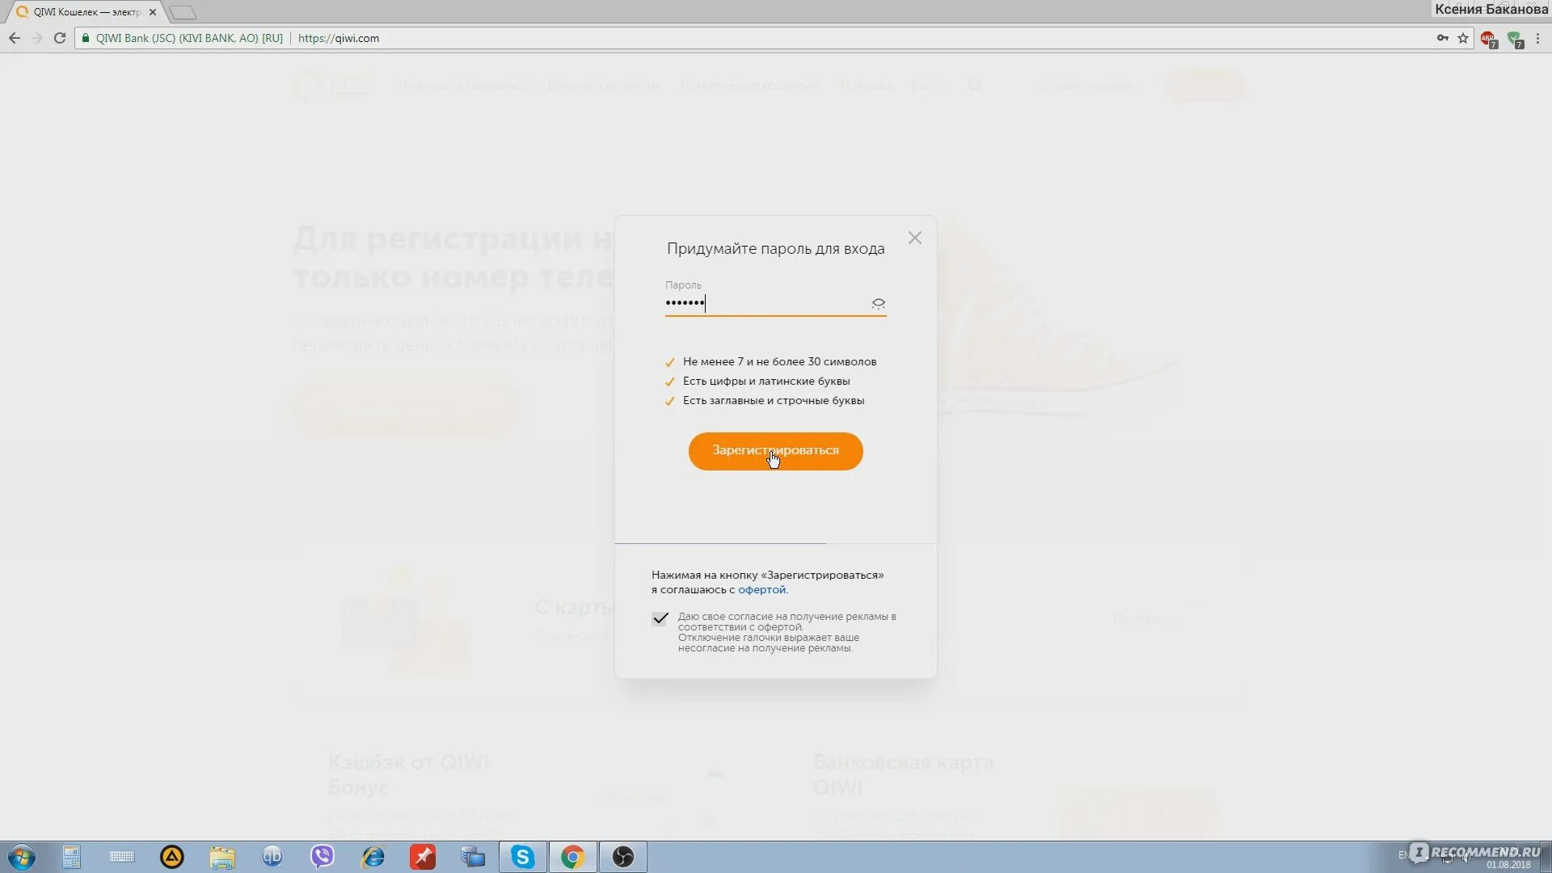Open saved passwords key icon
The image size is (1552, 873).
point(1442,38)
